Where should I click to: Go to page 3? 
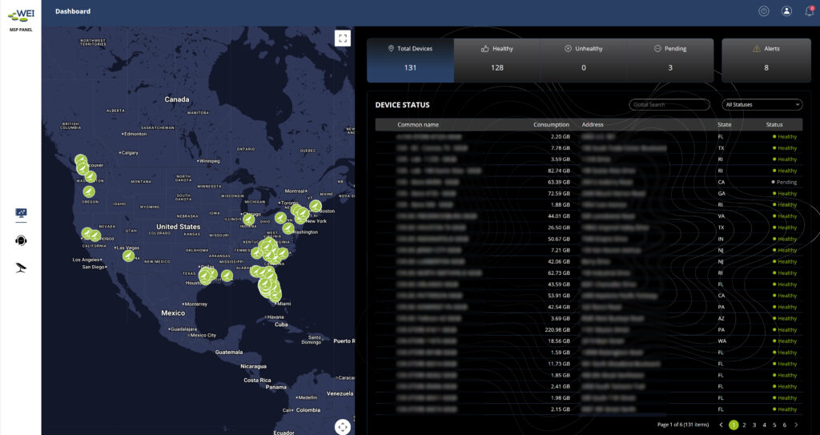[x=754, y=425]
